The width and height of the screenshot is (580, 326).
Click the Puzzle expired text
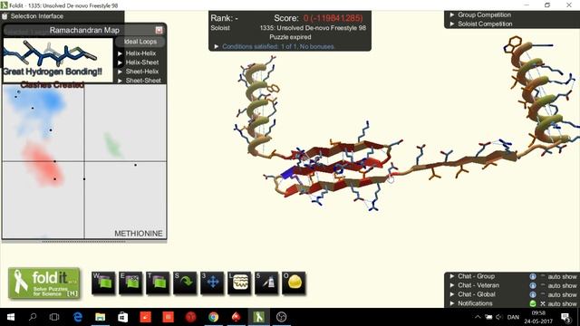(x=290, y=37)
